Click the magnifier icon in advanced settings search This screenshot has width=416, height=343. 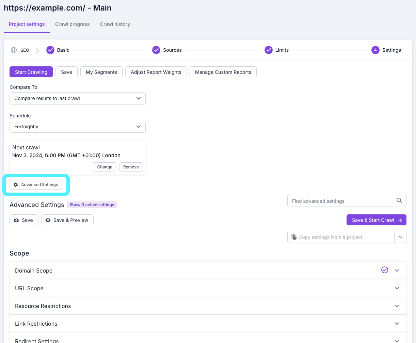pos(400,201)
